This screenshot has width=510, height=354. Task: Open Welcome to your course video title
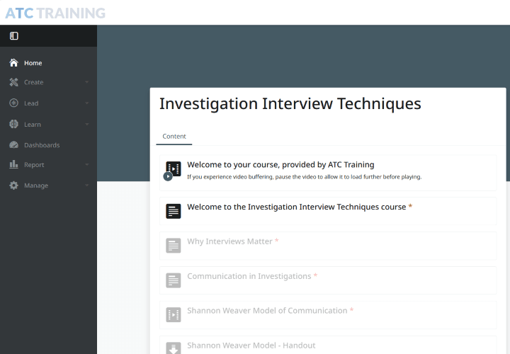coord(280,165)
